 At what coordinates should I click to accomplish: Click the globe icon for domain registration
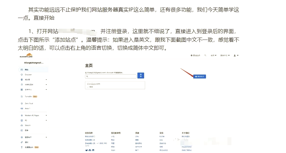[x=22, y=79]
